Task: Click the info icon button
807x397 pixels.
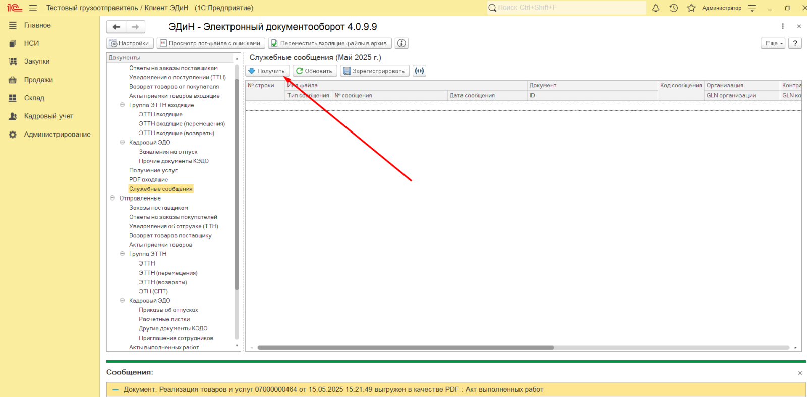Action: point(401,43)
